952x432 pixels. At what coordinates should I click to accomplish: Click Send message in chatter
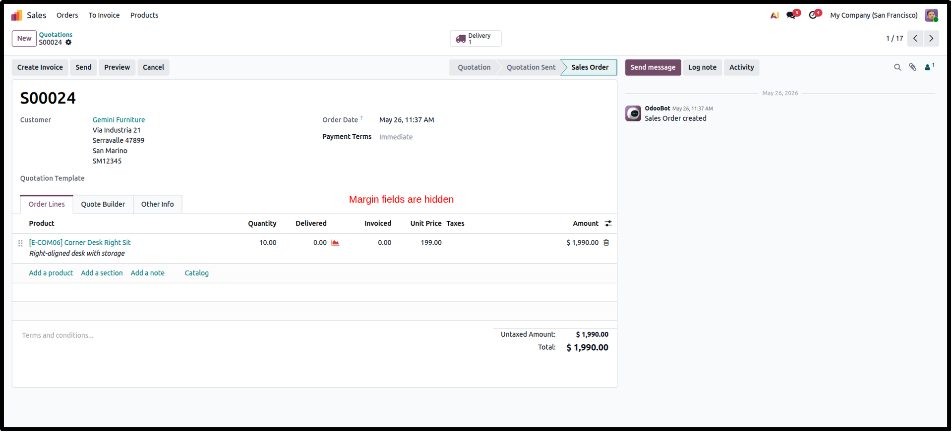(653, 67)
